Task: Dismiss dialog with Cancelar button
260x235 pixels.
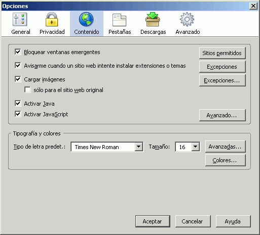Action: [193, 221]
